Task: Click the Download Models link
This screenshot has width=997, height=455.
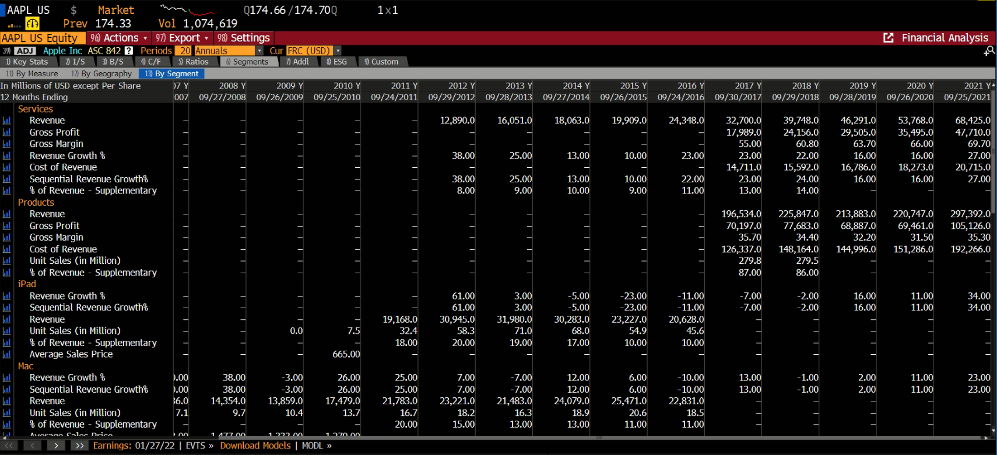Action: (x=255, y=446)
